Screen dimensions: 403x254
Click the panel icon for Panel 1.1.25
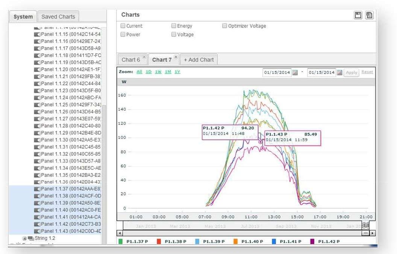click(x=37, y=105)
